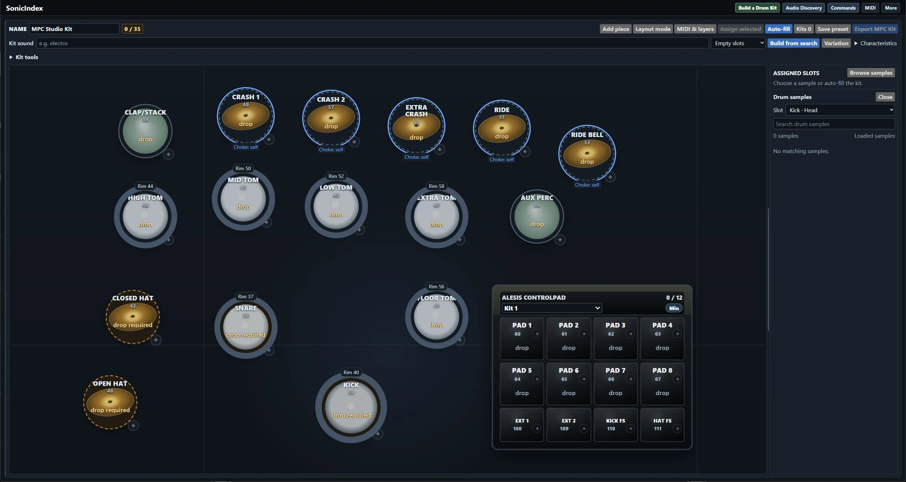Click the Auto-fill button
The height and width of the screenshot is (482, 906).
click(779, 29)
